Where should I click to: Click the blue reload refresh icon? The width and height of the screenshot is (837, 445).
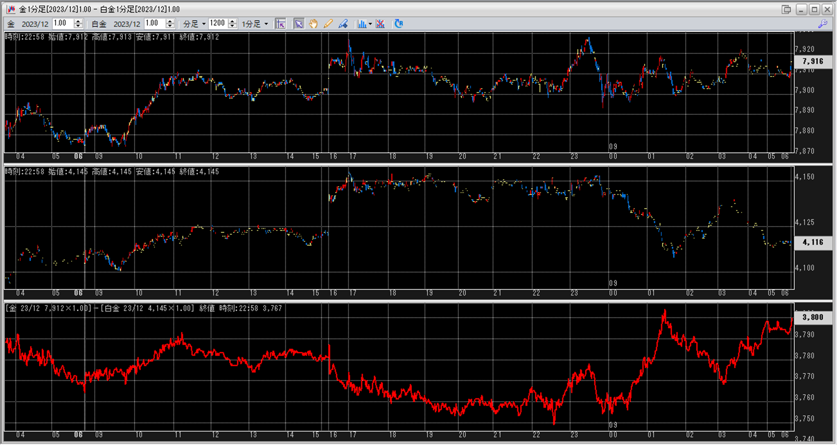pos(398,24)
